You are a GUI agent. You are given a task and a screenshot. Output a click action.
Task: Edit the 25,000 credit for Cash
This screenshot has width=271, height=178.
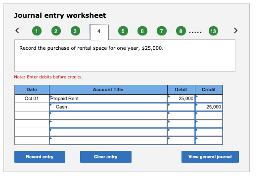209,107
